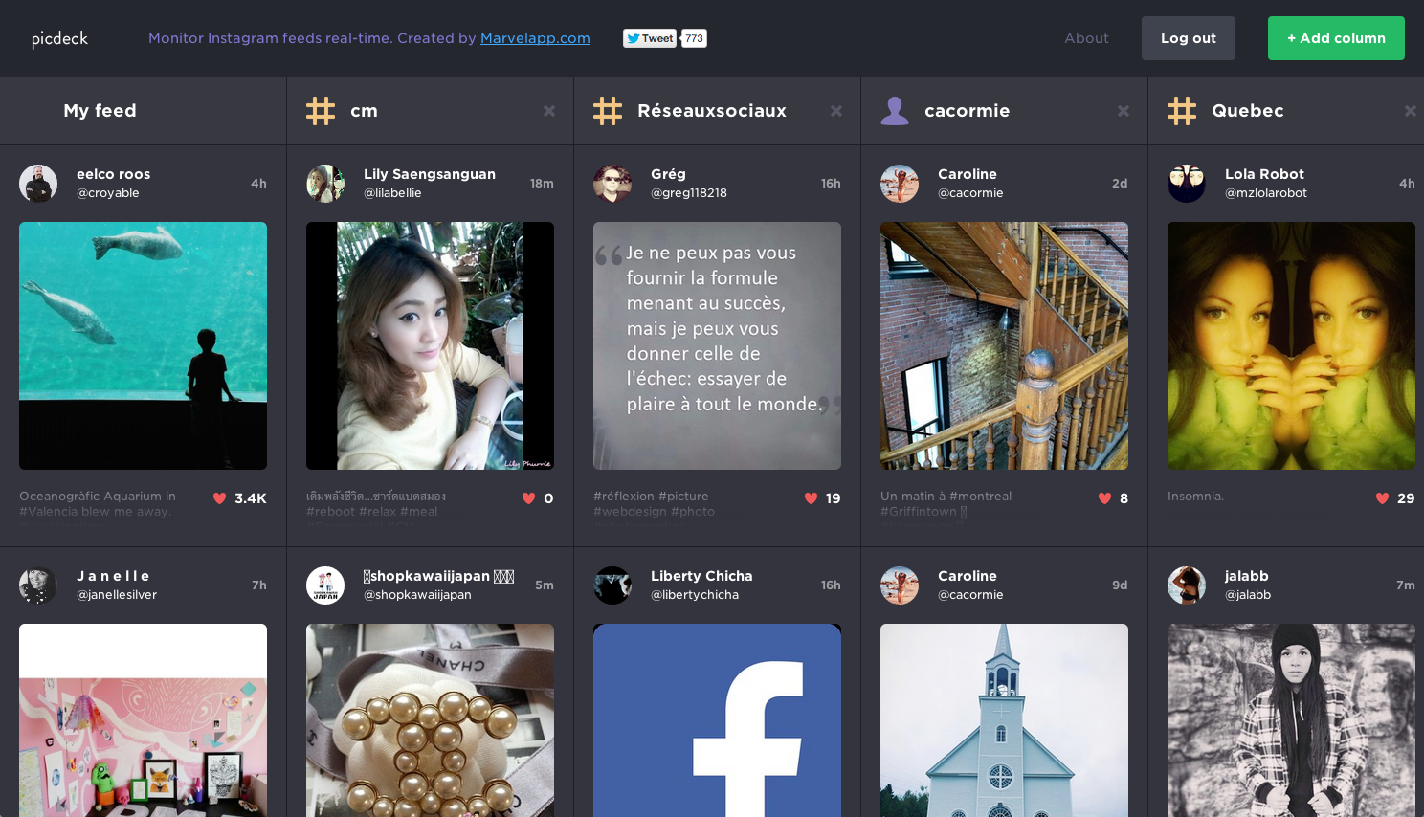Open shopkawaiijapan's avatar
Viewport: 1424px width, 817px height.
click(325, 585)
